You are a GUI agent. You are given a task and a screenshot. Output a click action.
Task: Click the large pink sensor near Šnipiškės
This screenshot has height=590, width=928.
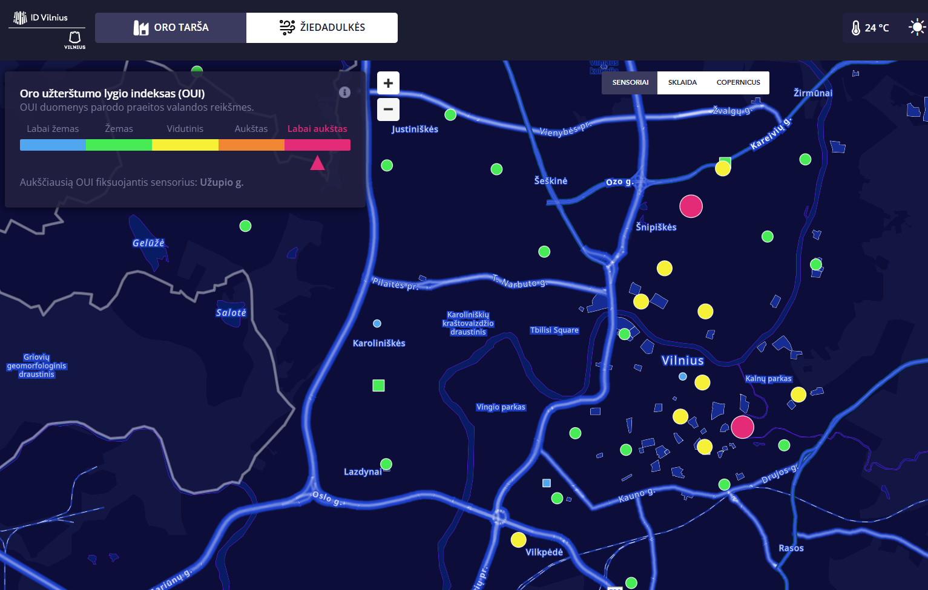[691, 206]
